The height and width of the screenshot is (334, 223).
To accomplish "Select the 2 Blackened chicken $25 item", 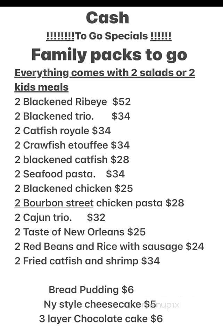I will [x=74, y=189].
